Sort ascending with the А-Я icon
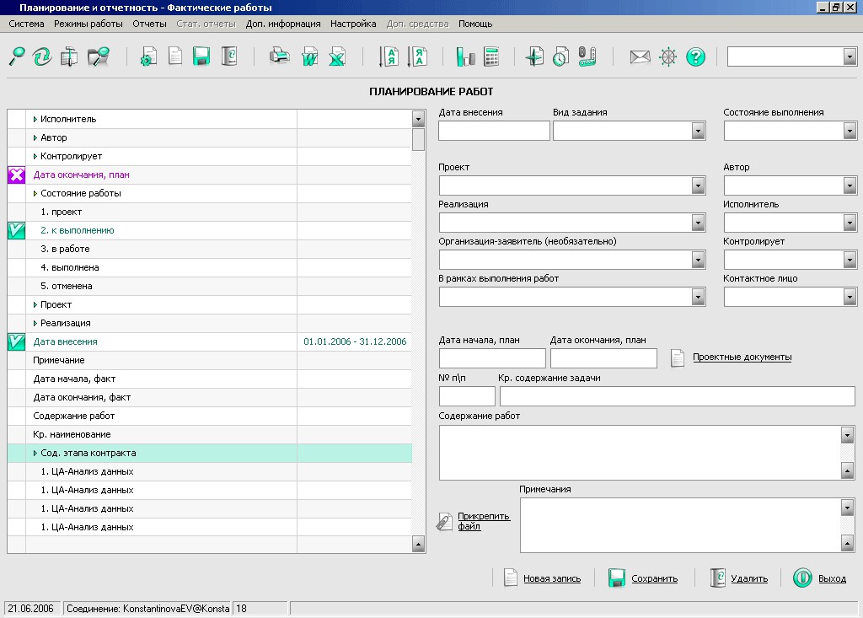863x618 pixels. click(389, 56)
